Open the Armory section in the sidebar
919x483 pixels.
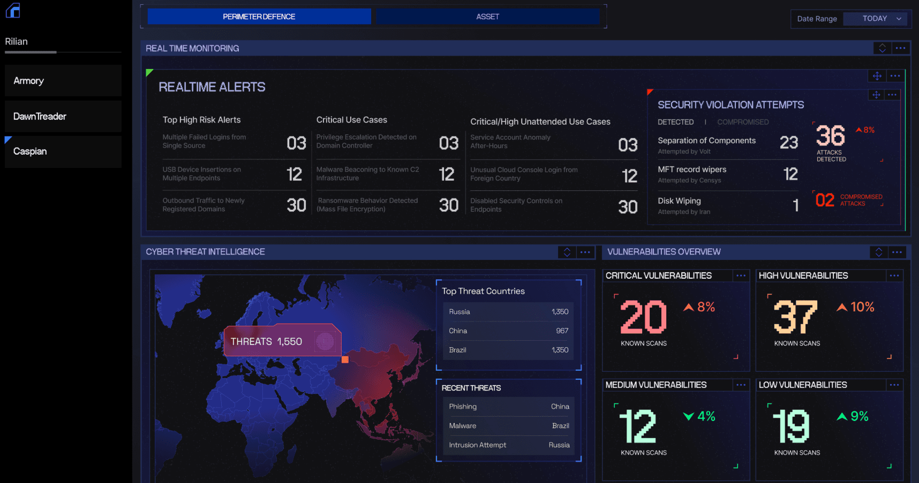point(63,80)
